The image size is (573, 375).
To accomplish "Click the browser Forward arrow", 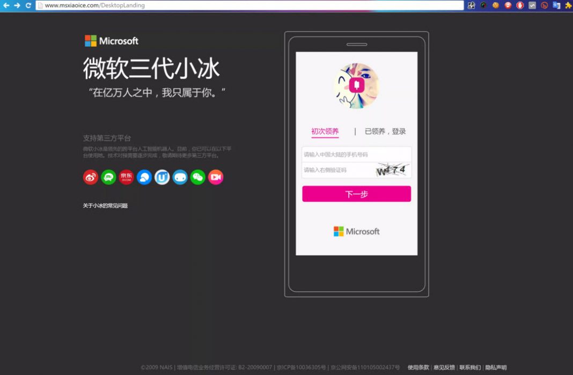I will pyautogui.click(x=17, y=5).
